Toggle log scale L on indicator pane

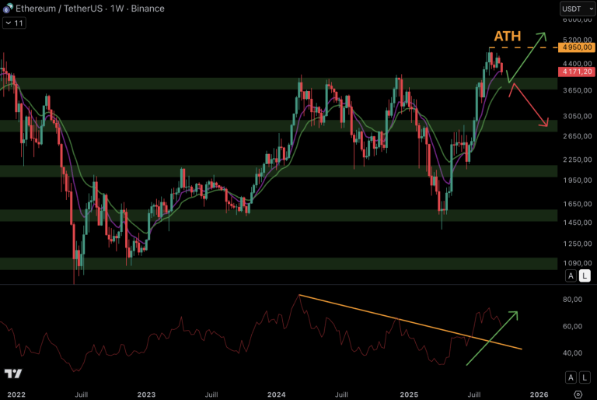(585, 377)
